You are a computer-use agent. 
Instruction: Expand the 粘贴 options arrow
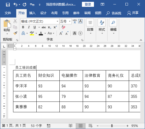tap(7, 34)
